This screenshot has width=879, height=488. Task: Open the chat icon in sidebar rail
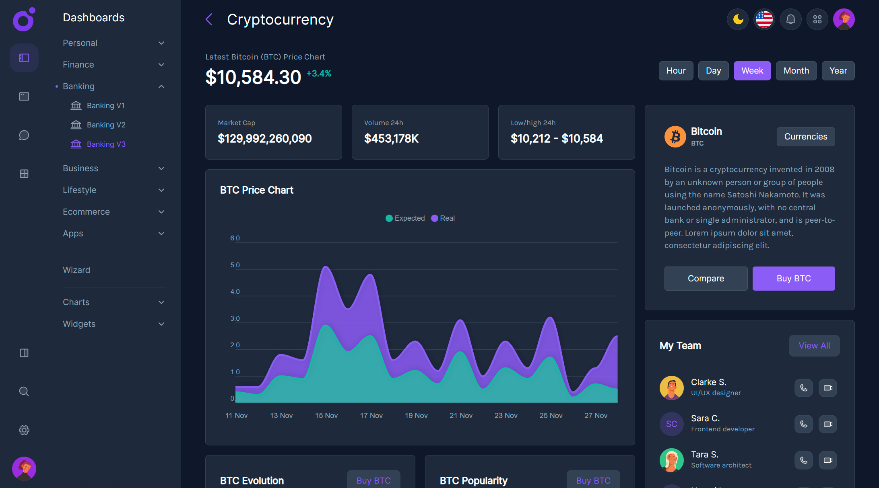pyautogui.click(x=24, y=135)
